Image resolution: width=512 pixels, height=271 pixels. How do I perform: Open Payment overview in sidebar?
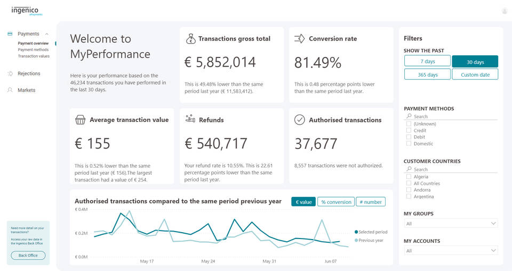(33, 43)
